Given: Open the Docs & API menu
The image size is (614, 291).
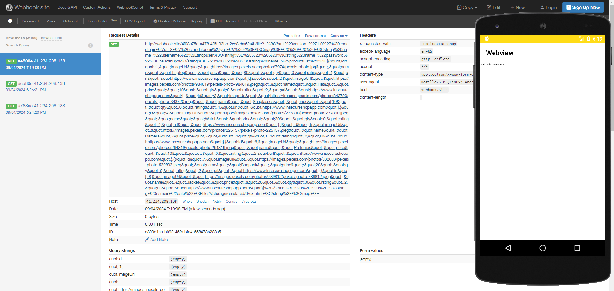Looking at the screenshot, I should tap(67, 7).
